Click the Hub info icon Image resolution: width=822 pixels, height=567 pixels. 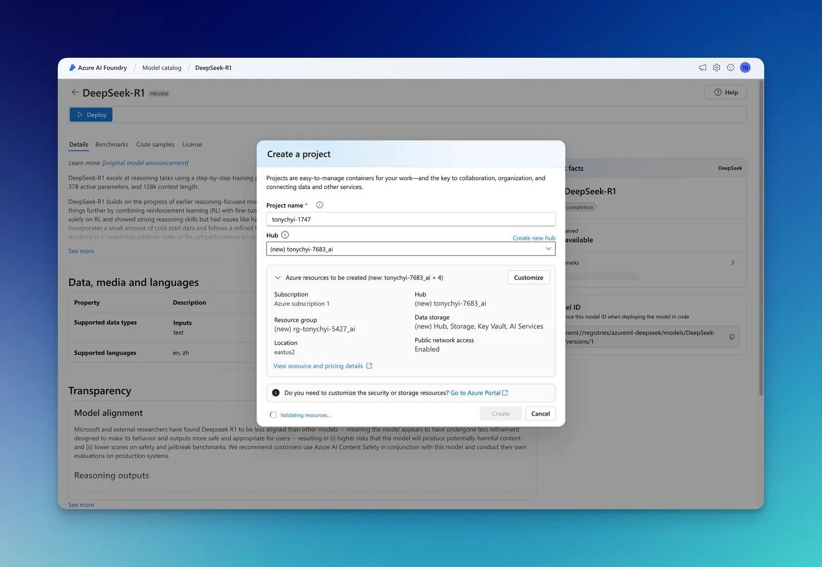click(285, 235)
